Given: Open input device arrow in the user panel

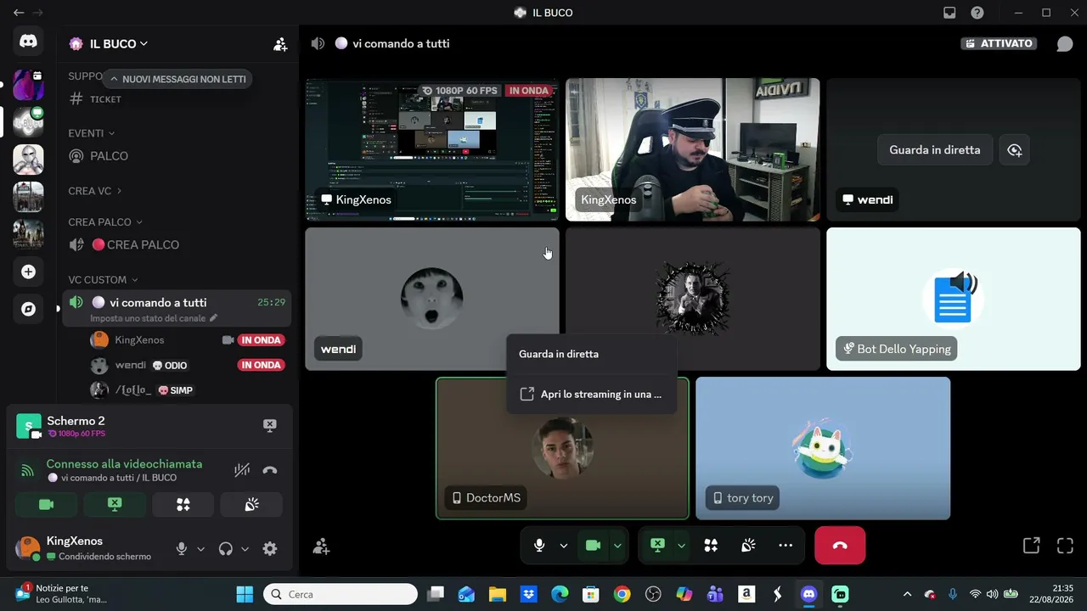Looking at the screenshot, I should [x=200, y=549].
